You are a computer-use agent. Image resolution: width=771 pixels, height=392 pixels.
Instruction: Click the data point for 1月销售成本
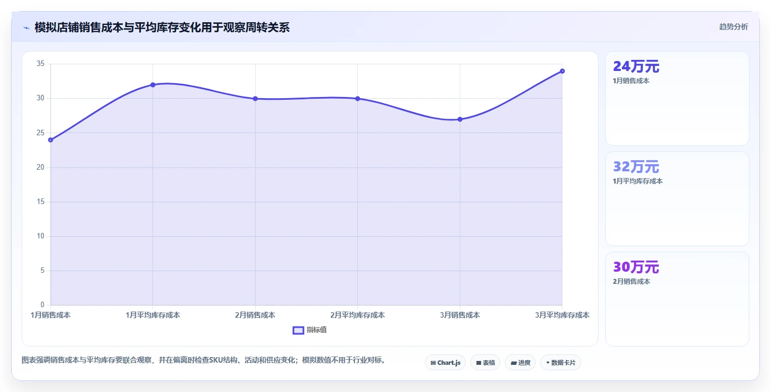pyautogui.click(x=50, y=140)
